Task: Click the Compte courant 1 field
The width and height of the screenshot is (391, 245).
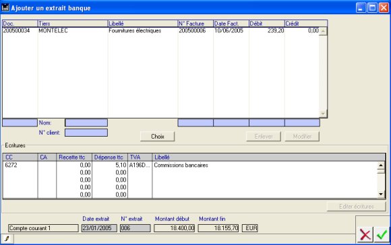Action: (x=43, y=228)
